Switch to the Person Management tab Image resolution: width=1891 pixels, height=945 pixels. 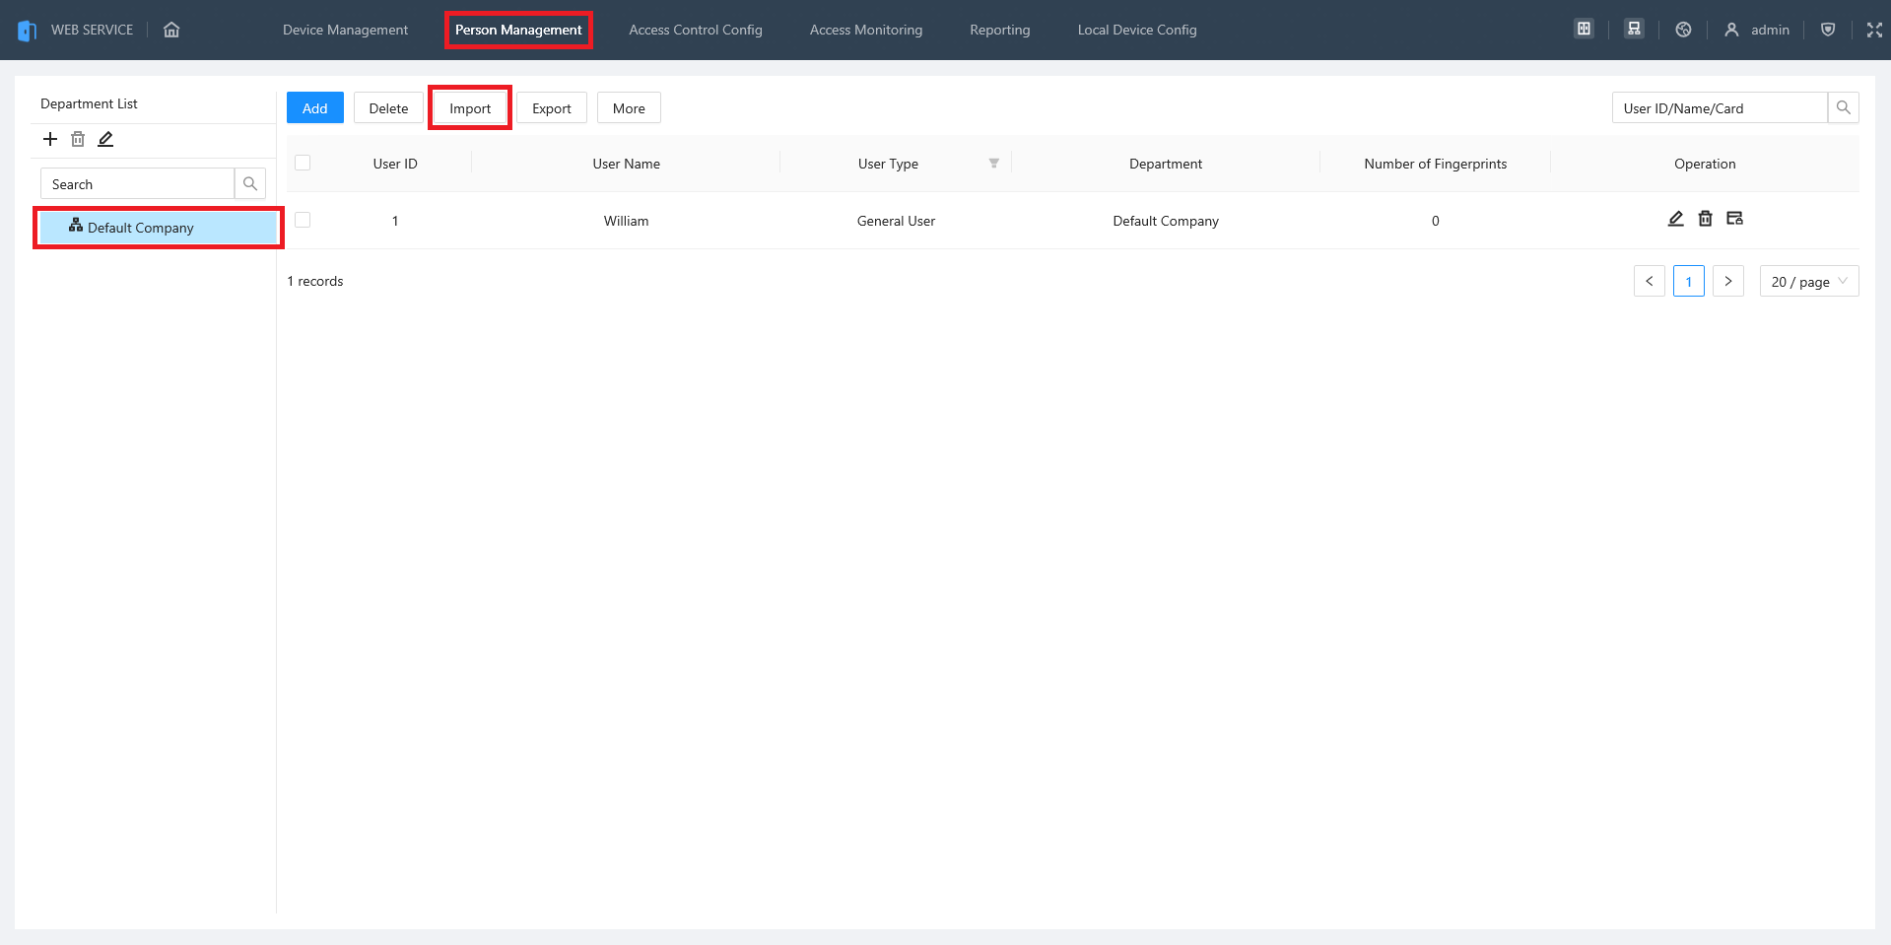(518, 30)
